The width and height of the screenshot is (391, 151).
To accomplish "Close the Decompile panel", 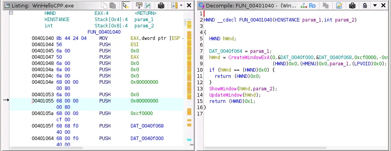I will (x=384, y=5).
